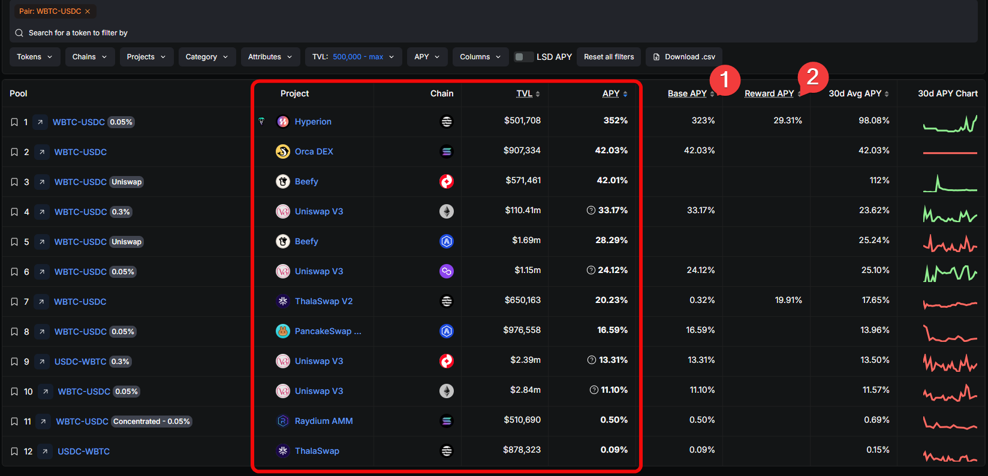Click the PancakeSwap bunny logo icon
This screenshot has width=988, height=476.
(283, 331)
